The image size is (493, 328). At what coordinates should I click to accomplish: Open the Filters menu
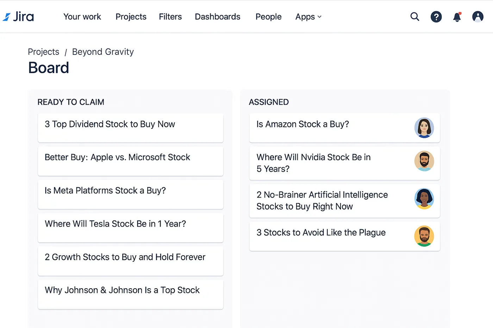[x=170, y=17]
